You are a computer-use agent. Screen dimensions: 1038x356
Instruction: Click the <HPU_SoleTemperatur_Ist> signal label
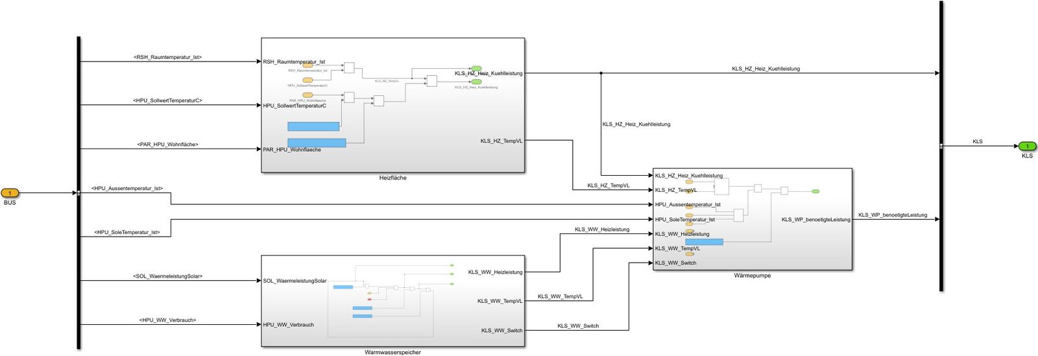(127, 231)
